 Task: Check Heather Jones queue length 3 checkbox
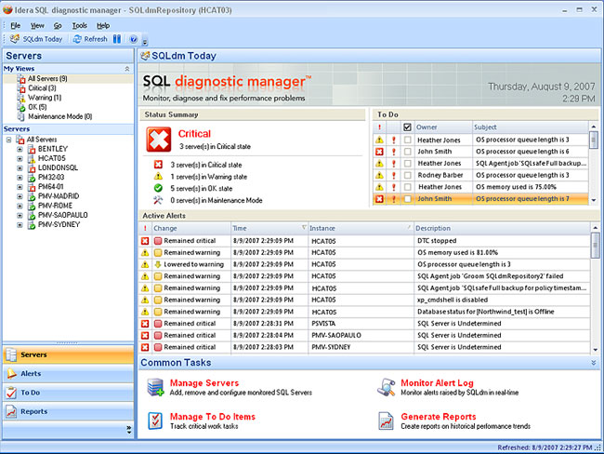(407, 140)
